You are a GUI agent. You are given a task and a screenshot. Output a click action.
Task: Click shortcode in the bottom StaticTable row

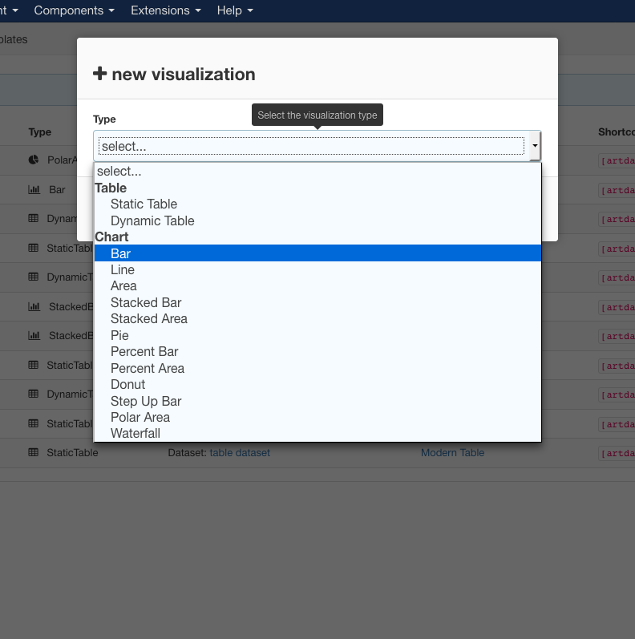tap(617, 453)
